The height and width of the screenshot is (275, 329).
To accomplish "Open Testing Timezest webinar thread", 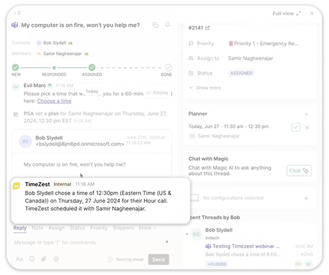I will coord(246,246).
